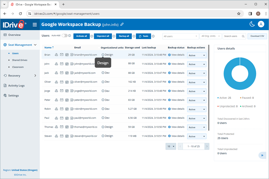Click the info icon beside Design for Brian
The height and width of the screenshot is (179, 269).
tap(103, 55)
